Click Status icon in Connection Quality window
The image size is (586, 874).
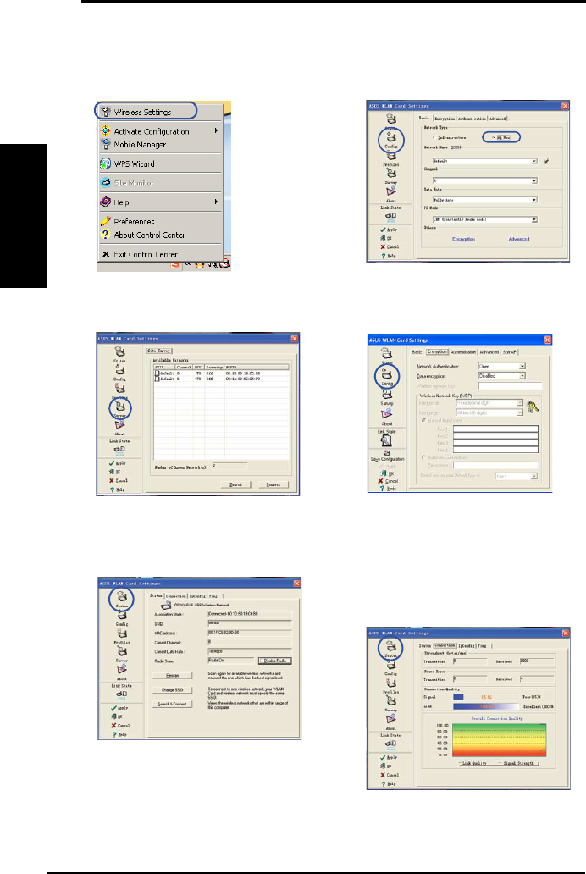point(391,648)
